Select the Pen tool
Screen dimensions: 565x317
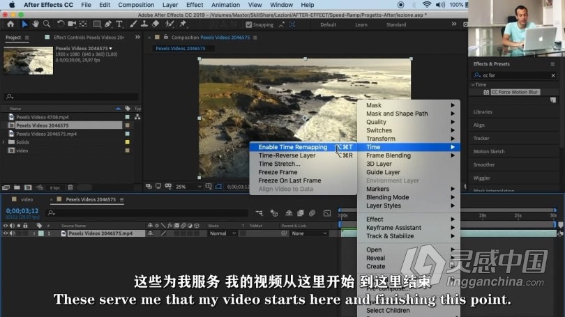107,24
